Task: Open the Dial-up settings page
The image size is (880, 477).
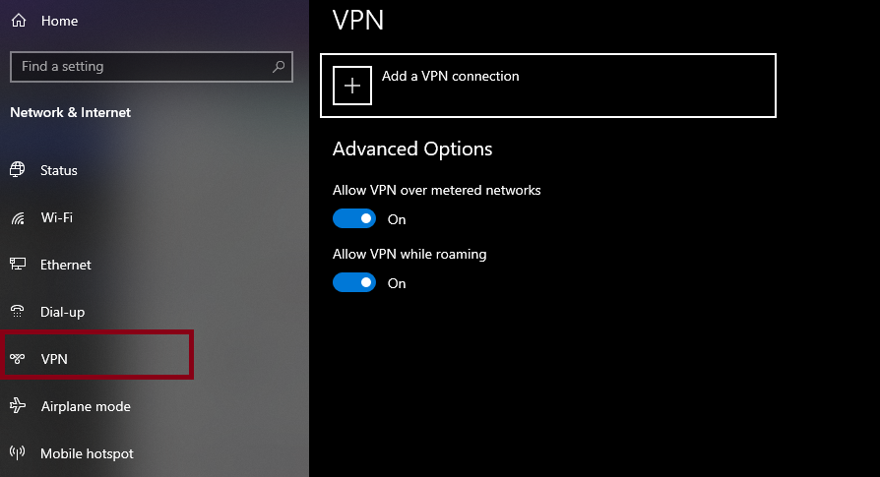Action: pyautogui.click(x=62, y=312)
